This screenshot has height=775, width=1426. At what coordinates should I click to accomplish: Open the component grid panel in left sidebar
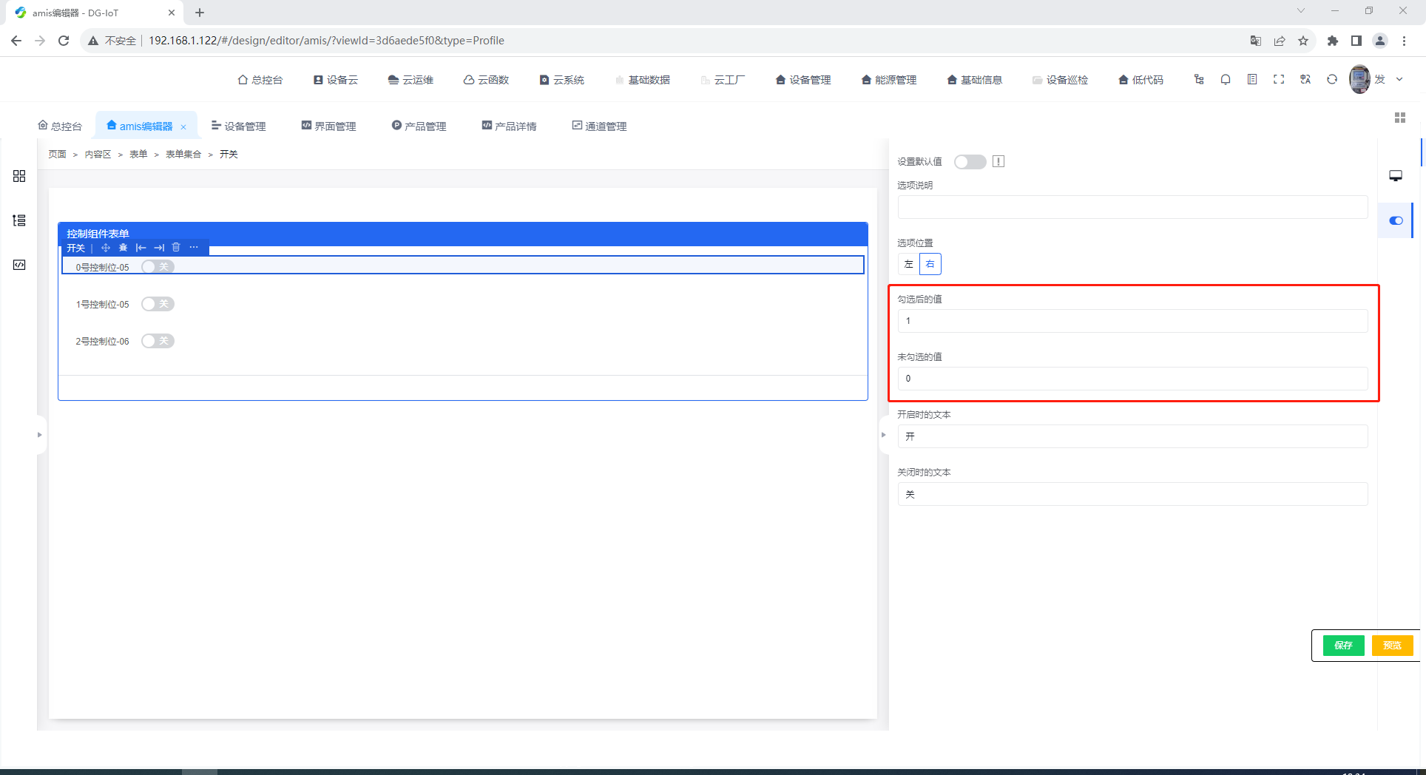tap(19, 176)
